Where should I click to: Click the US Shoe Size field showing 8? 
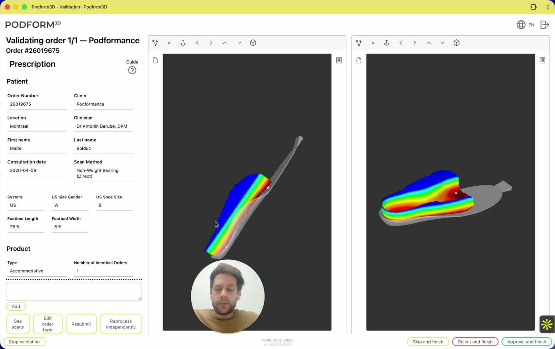click(x=114, y=206)
